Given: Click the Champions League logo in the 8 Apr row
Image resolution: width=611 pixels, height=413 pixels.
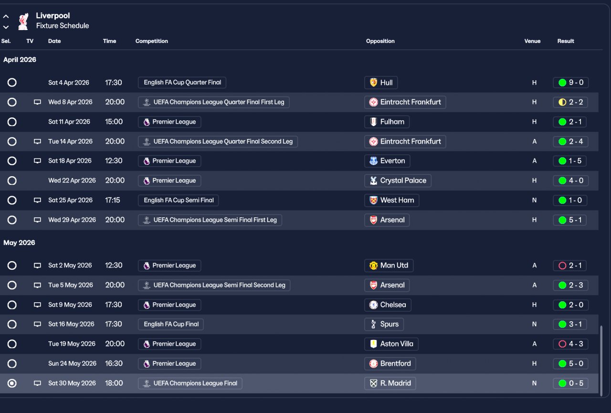Looking at the screenshot, I should (147, 102).
